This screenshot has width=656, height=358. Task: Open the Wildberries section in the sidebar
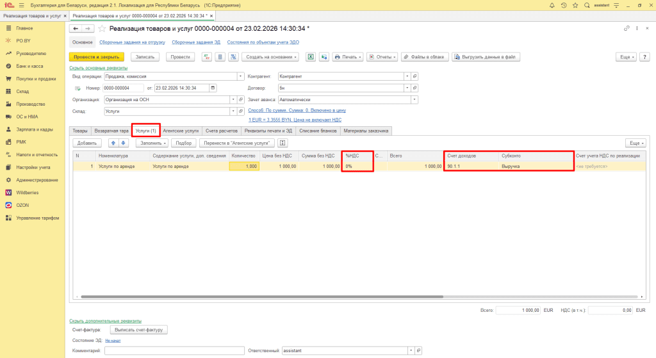click(x=29, y=192)
